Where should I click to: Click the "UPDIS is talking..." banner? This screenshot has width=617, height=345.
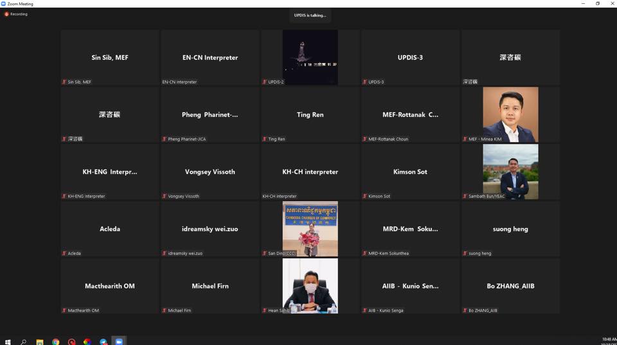pyautogui.click(x=310, y=15)
